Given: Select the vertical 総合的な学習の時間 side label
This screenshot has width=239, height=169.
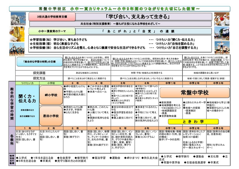Looking at the screenshot, I should 12,104.
